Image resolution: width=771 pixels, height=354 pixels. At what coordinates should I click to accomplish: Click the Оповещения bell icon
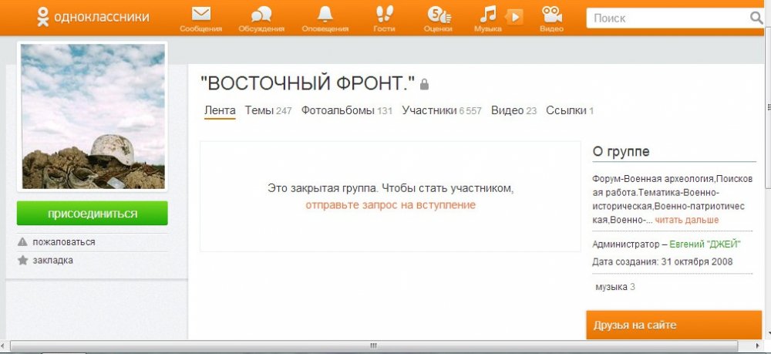click(x=325, y=14)
